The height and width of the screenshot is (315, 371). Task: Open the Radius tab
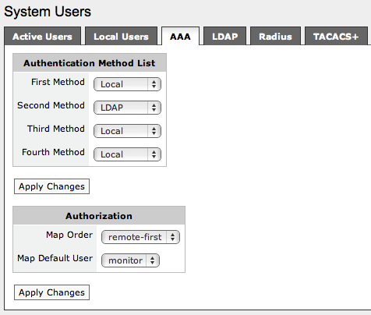click(275, 36)
